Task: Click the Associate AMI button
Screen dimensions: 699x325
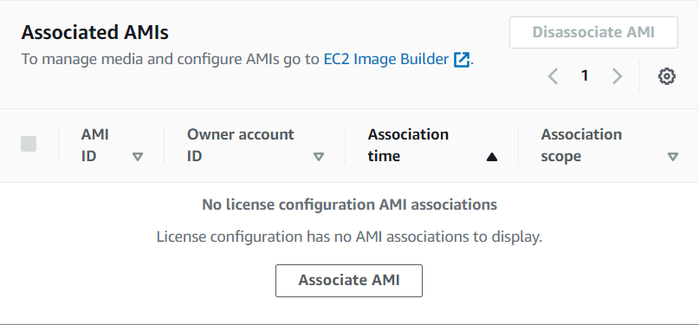Action: (x=348, y=281)
